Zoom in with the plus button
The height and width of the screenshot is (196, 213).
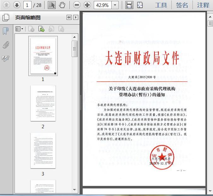(x=87, y=5)
